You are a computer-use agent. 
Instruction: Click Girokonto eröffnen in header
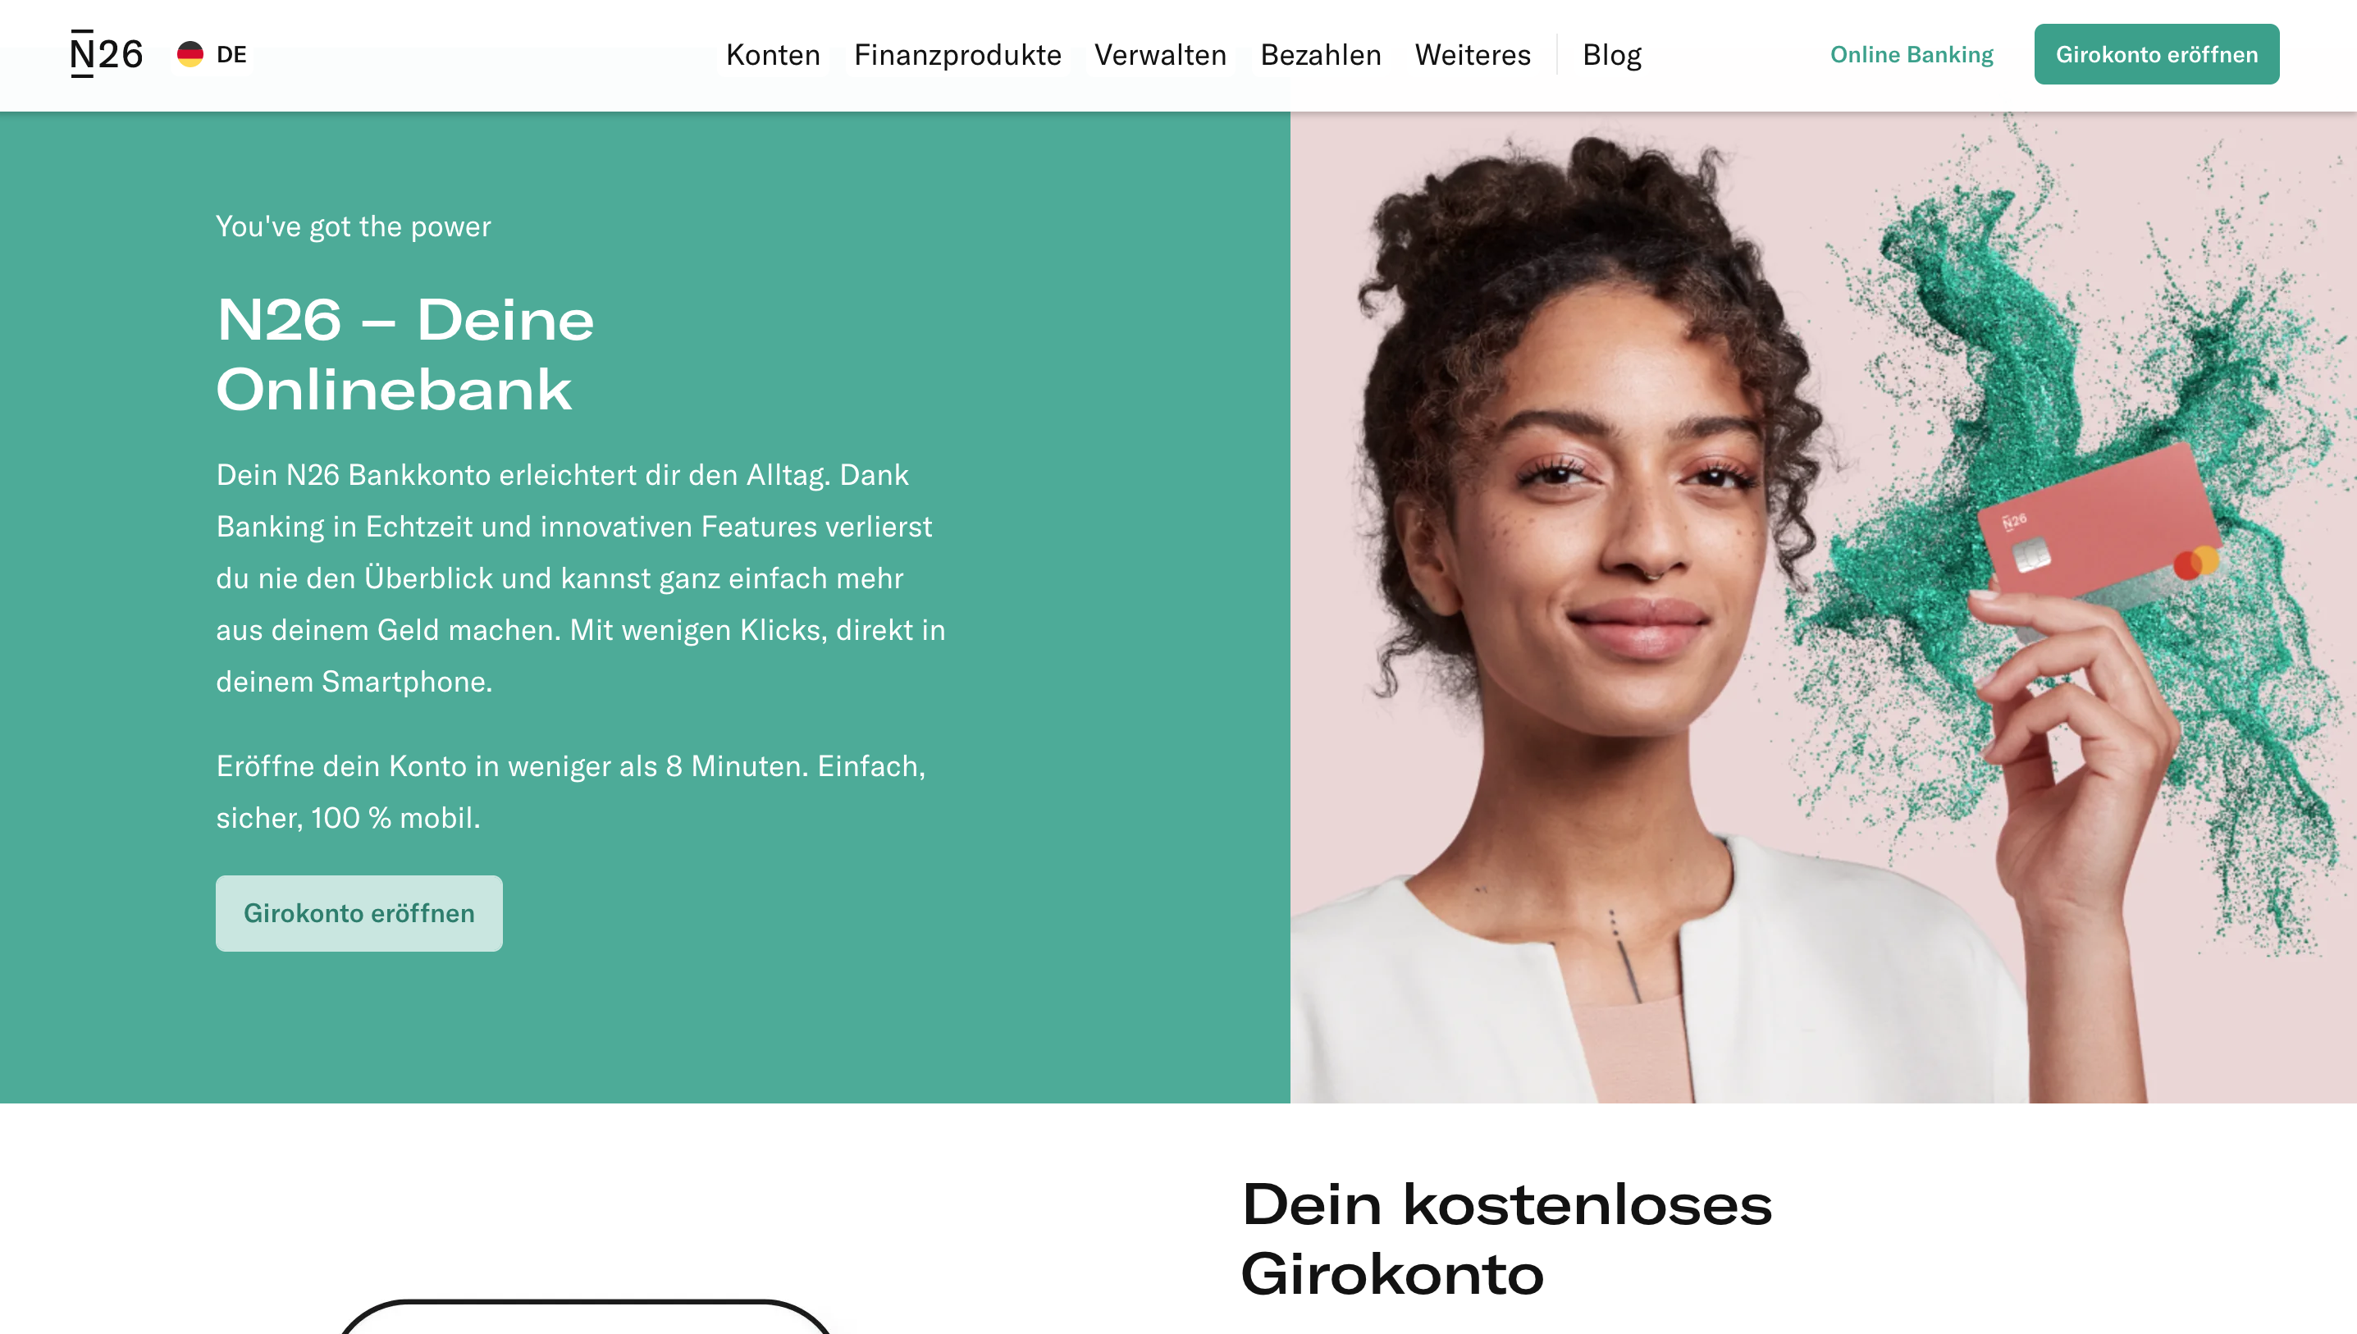(x=2156, y=54)
